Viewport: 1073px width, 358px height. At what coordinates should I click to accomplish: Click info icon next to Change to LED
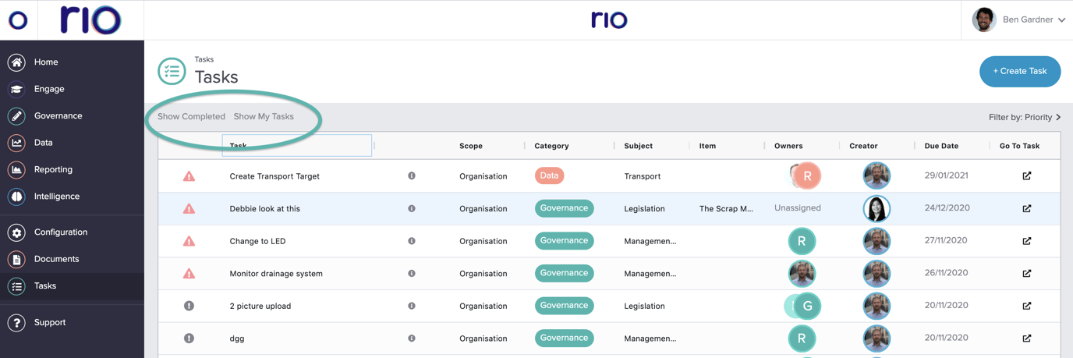click(x=412, y=241)
